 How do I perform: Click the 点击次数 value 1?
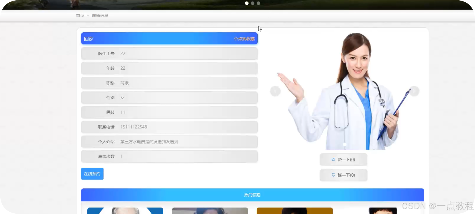(x=121, y=156)
